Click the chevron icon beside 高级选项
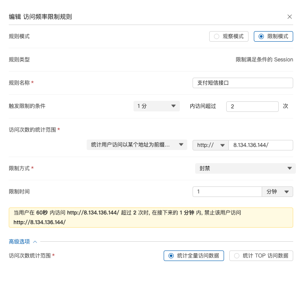 35,242
